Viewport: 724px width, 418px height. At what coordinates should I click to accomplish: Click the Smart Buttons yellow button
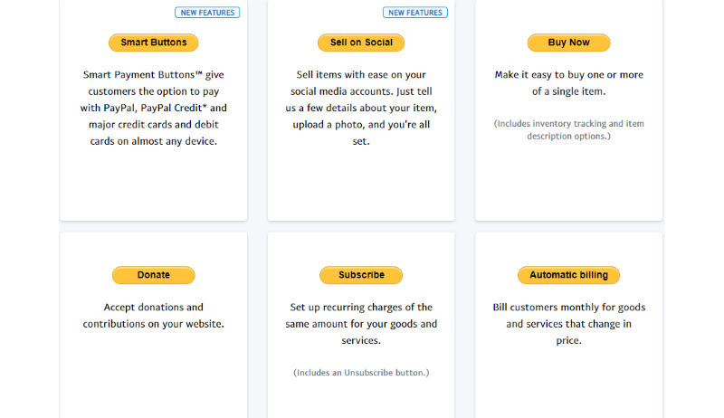pos(153,43)
